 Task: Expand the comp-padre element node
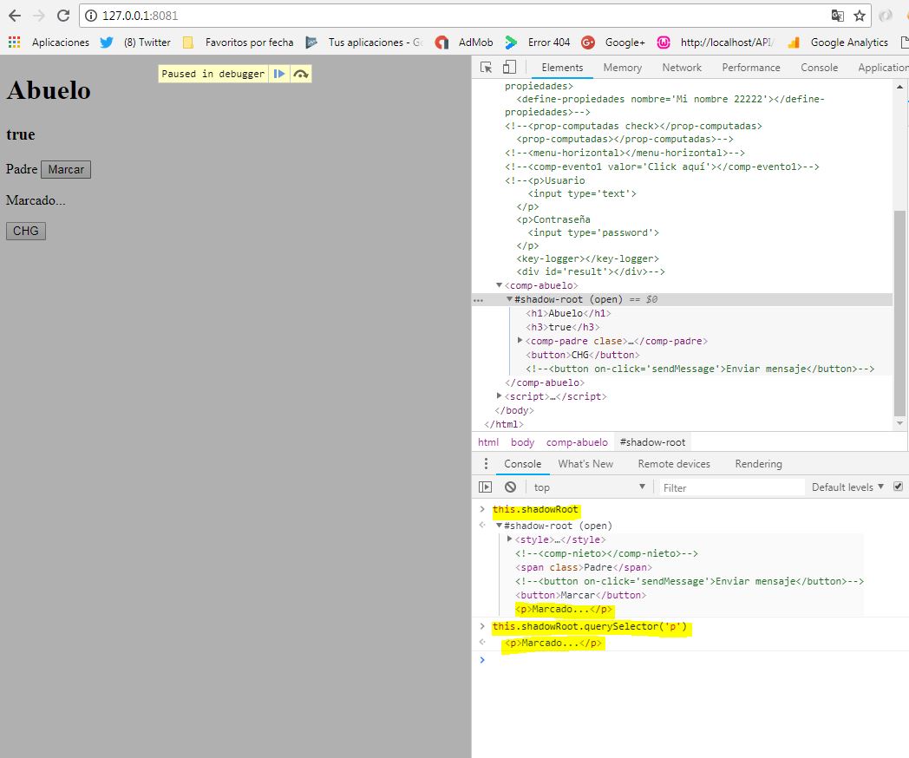(x=520, y=341)
